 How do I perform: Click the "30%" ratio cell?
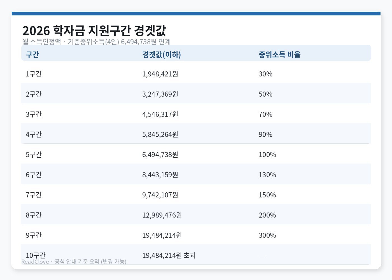[265, 74]
